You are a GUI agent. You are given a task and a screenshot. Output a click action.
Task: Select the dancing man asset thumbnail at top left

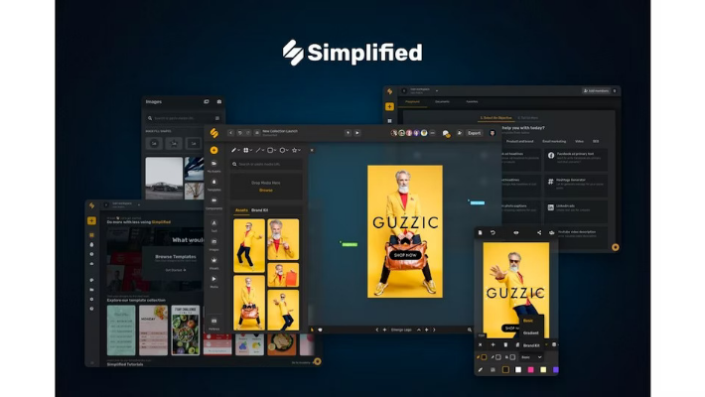(x=249, y=245)
